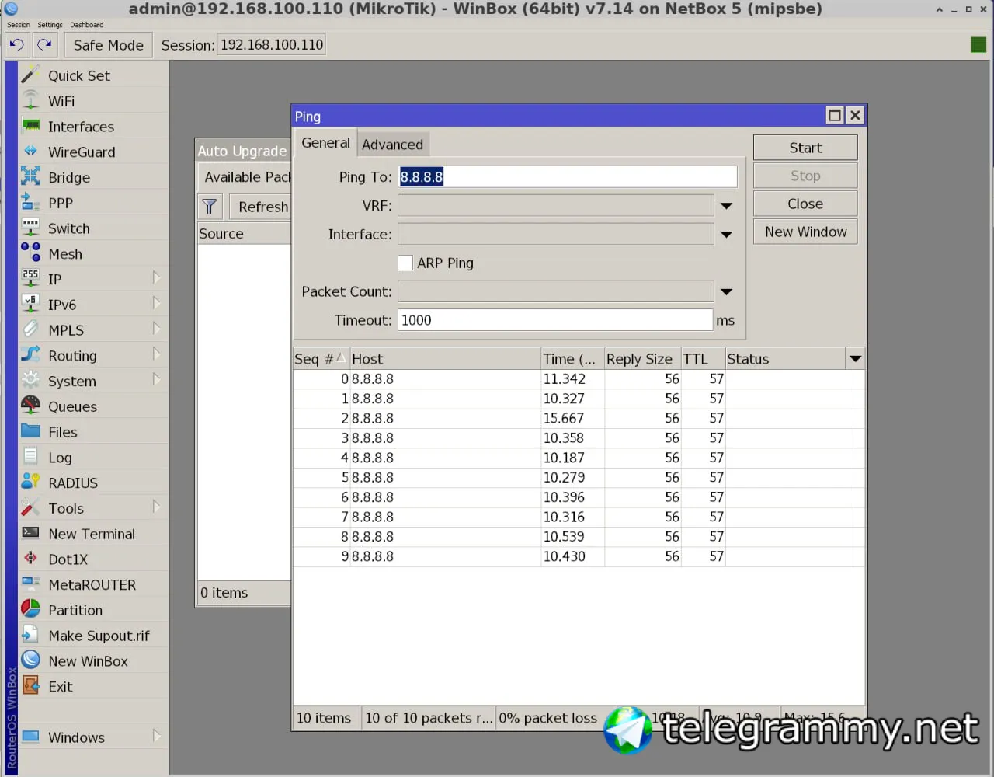Click the Timeout value field
The image size is (994, 777).
tap(554, 320)
